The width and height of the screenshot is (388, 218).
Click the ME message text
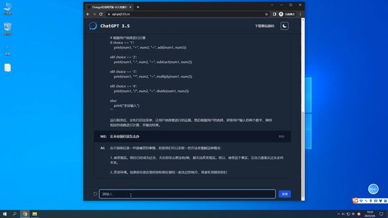point(124,136)
